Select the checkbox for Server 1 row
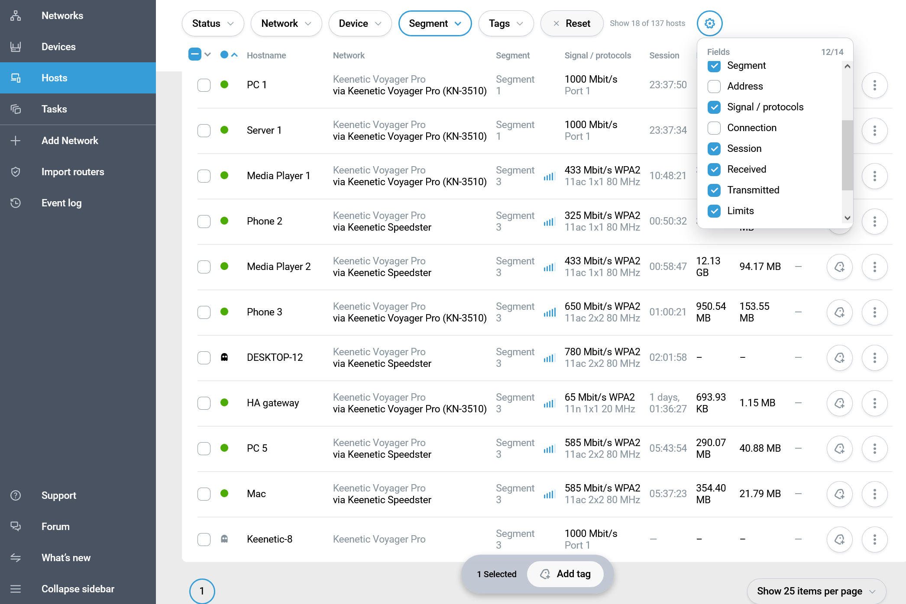Viewport: 906px width, 604px height. (x=204, y=131)
